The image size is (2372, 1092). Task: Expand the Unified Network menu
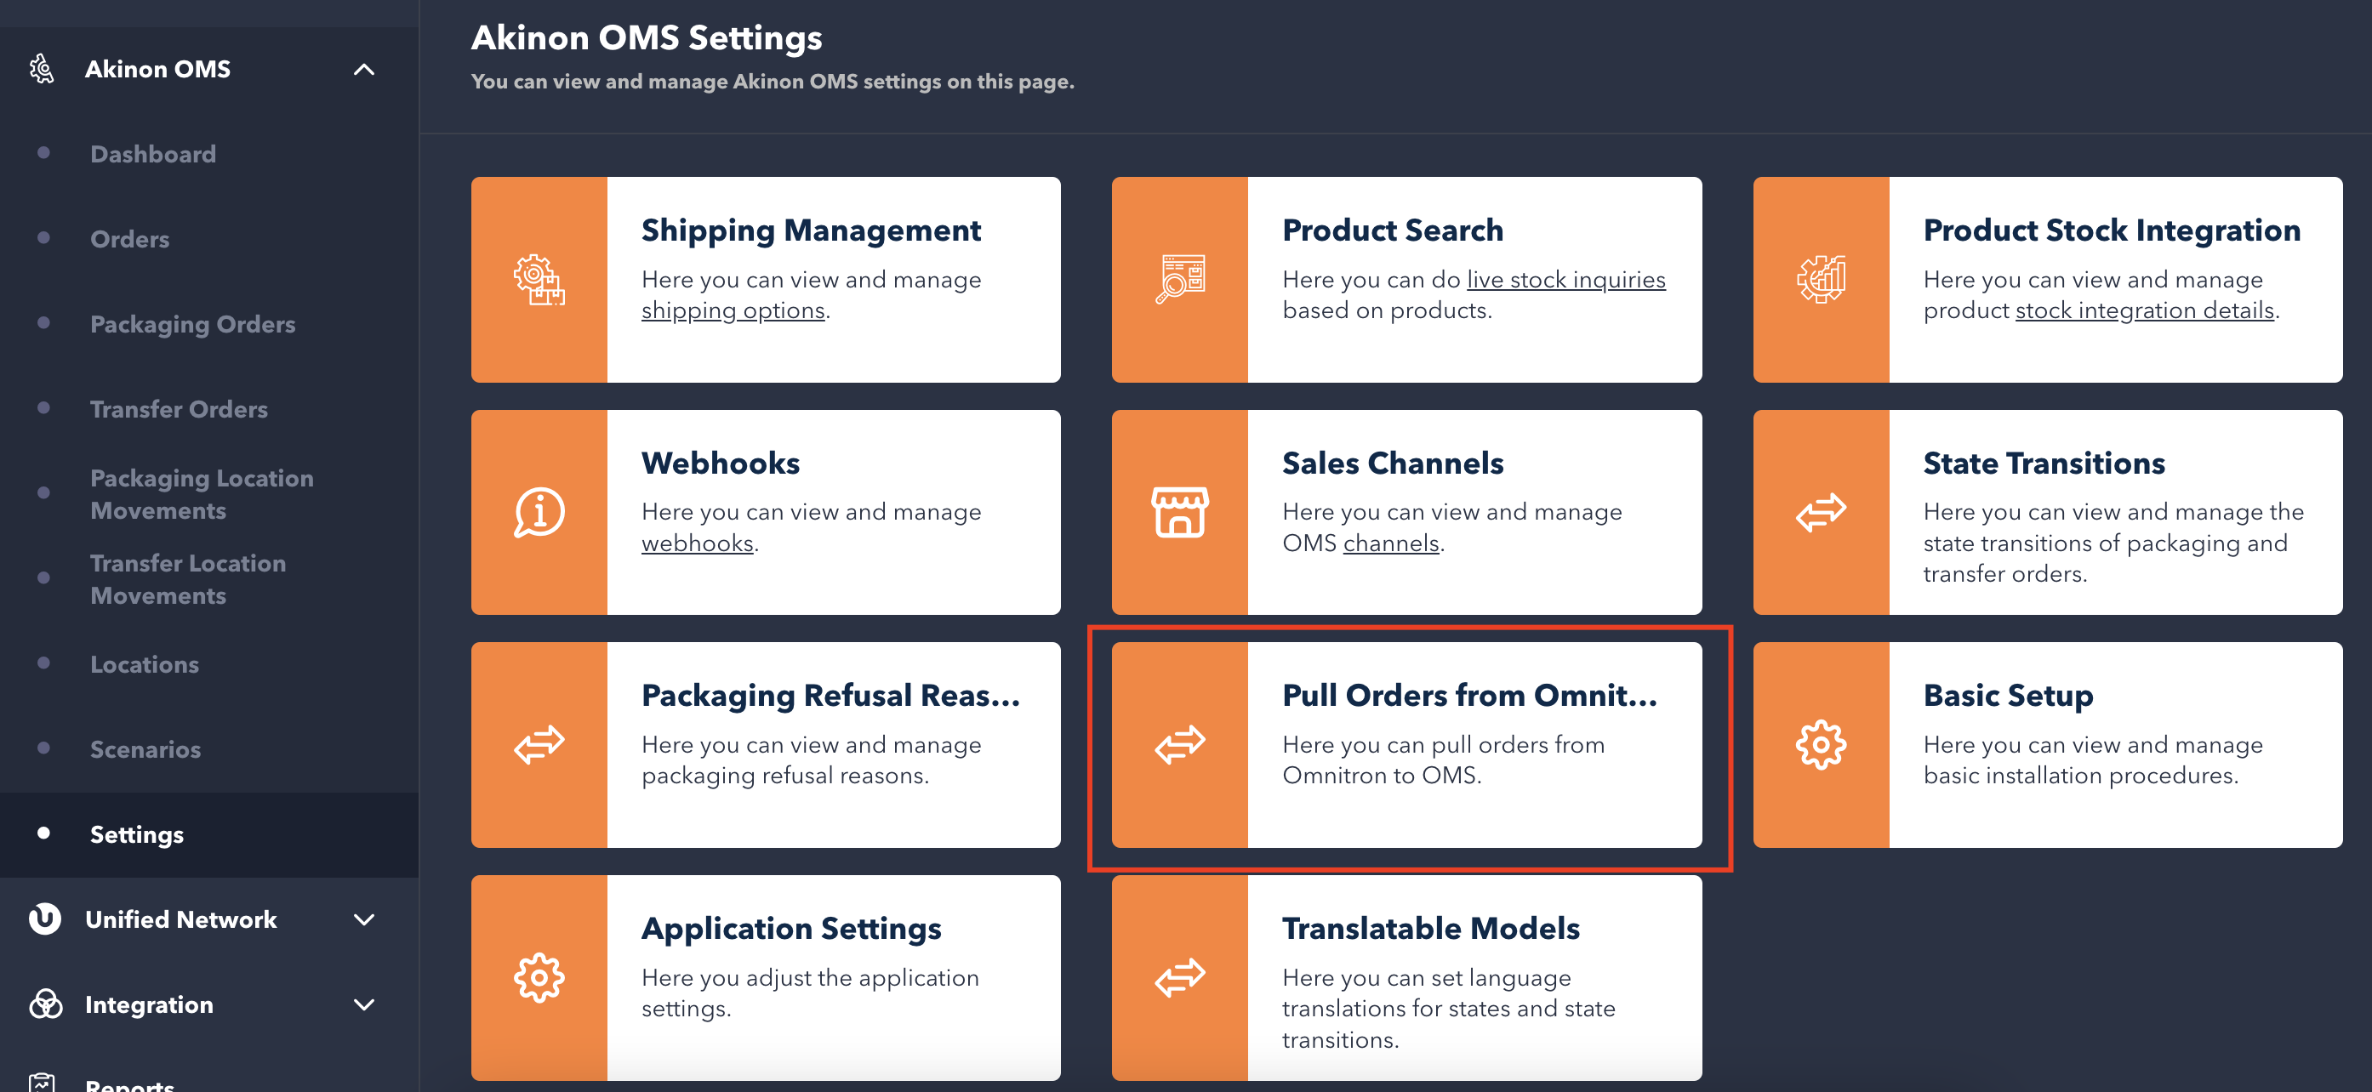(x=364, y=920)
